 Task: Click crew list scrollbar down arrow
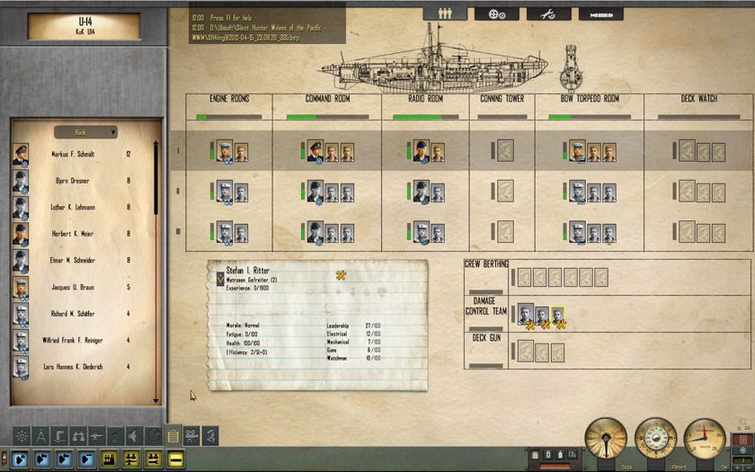[x=155, y=400]
